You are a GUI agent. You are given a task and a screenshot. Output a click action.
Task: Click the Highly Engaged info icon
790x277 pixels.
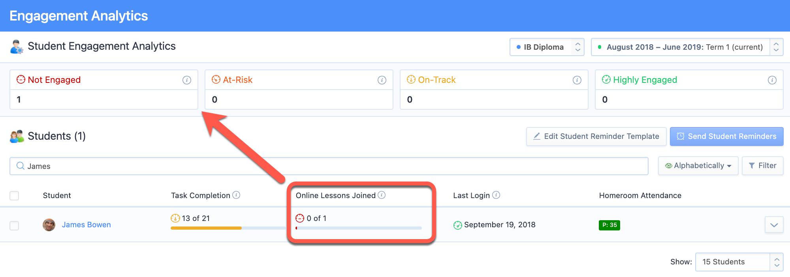click(x=772, y=80)
